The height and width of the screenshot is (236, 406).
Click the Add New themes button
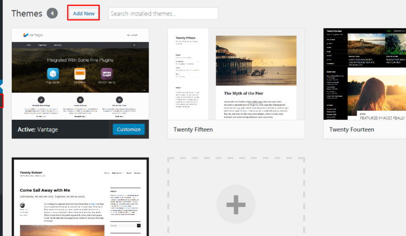(84, 14)
